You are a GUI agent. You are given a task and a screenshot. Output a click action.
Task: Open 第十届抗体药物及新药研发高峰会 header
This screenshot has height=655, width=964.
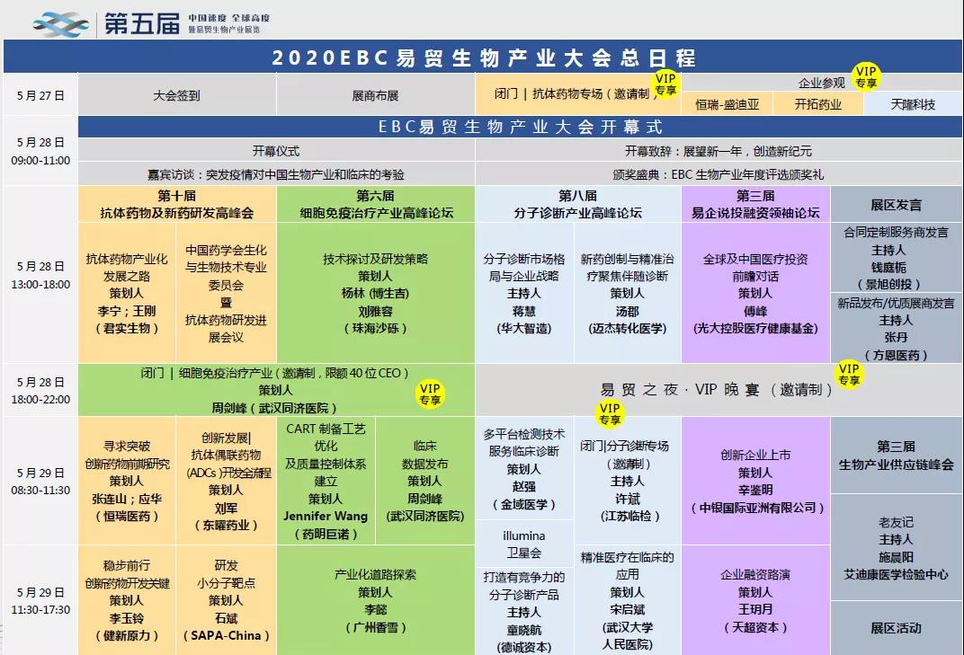[x=177, y=205]
